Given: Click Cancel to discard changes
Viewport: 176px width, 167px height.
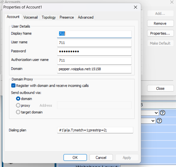Looking at the screenshot, I should 101,158.
